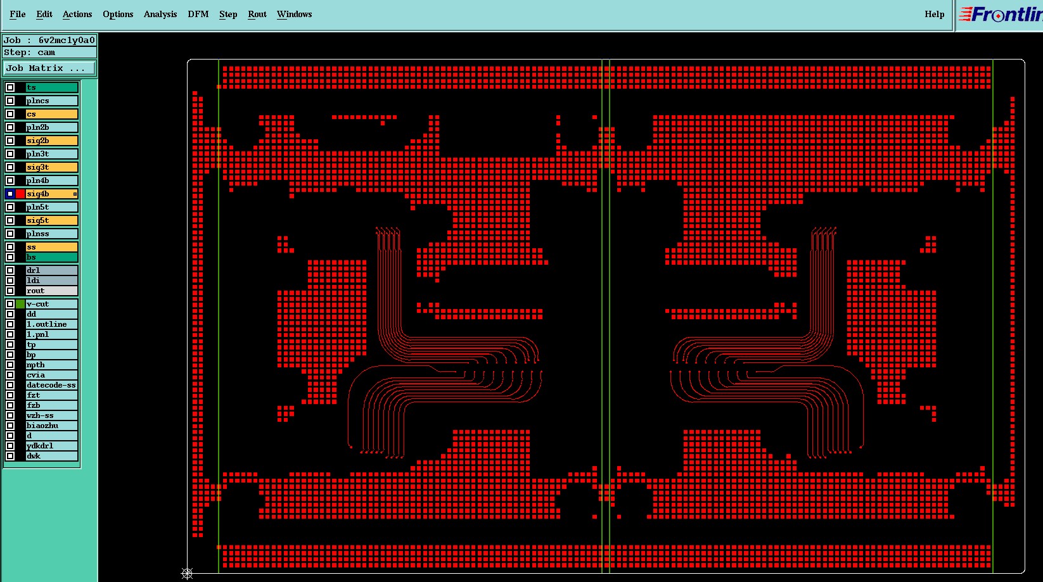Open the Analysis menu
Viewport: 1043px width, 582px height.
pos(160,14)
